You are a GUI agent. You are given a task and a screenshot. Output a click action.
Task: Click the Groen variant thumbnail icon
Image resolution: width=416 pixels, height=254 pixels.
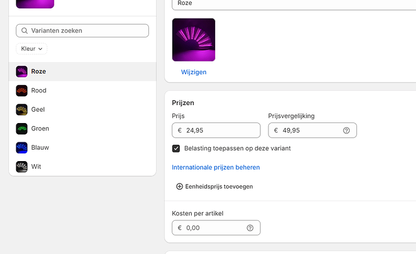click(x=22, y=129)
